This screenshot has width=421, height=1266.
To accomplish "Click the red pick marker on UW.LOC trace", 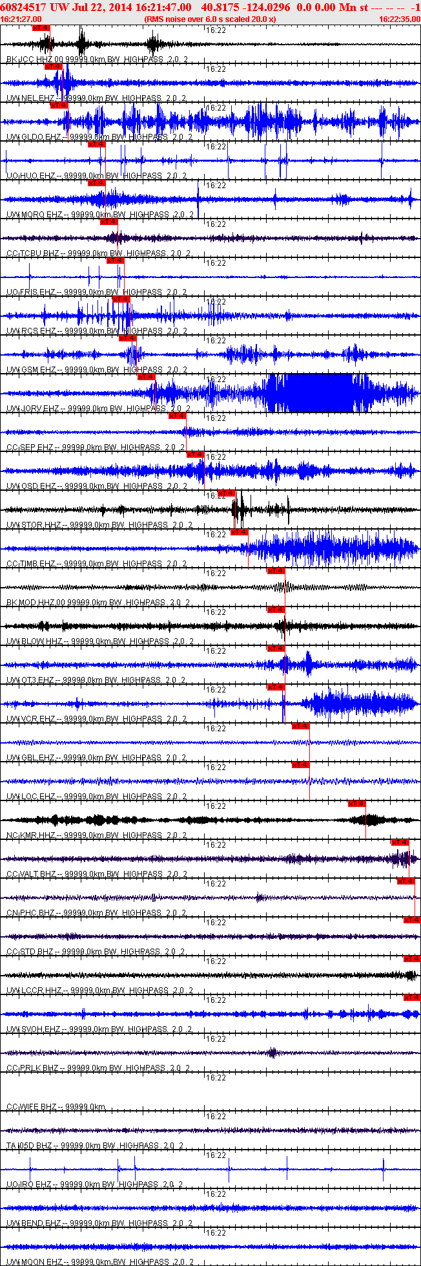I will [301, 765].
